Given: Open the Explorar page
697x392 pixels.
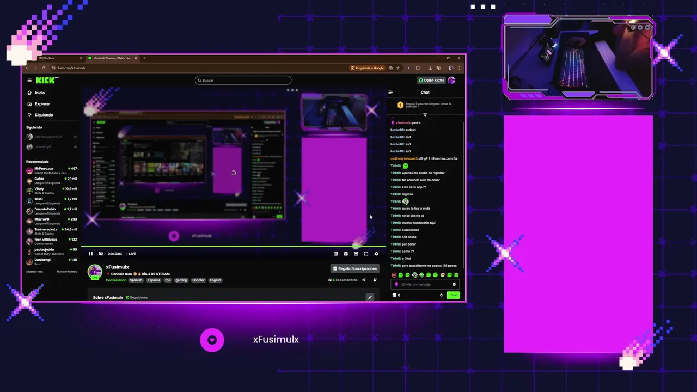Looking at the screenshot, I should click(x=38, y=104).
